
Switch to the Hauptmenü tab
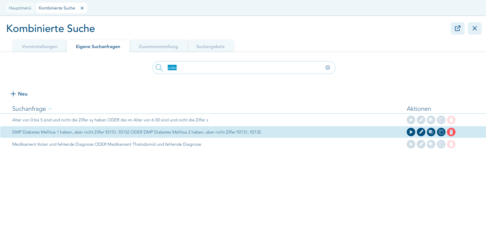pos(20,8)
